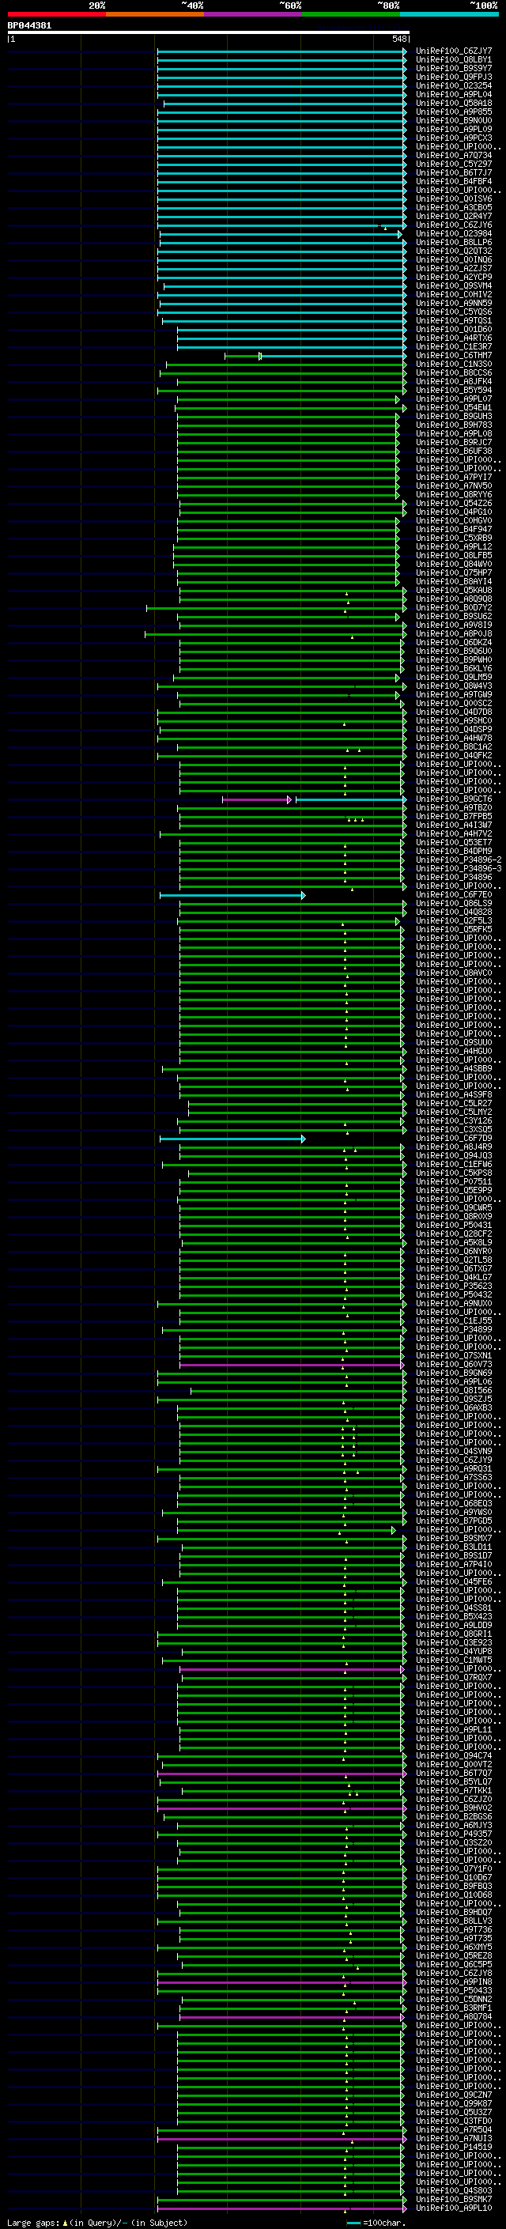Select hit UniRef100_B6T7Q7

(454, 1773)
